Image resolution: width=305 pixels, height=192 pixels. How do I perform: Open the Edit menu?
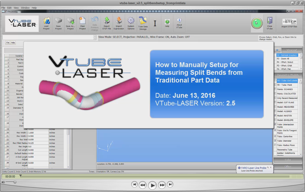point(9,8)
